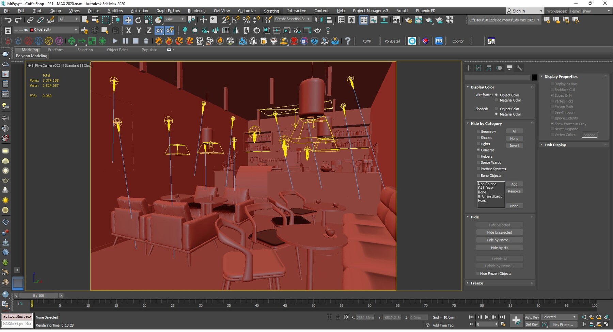Open the Rendering menu
The image size is (613, 332).
pos(197,11)
